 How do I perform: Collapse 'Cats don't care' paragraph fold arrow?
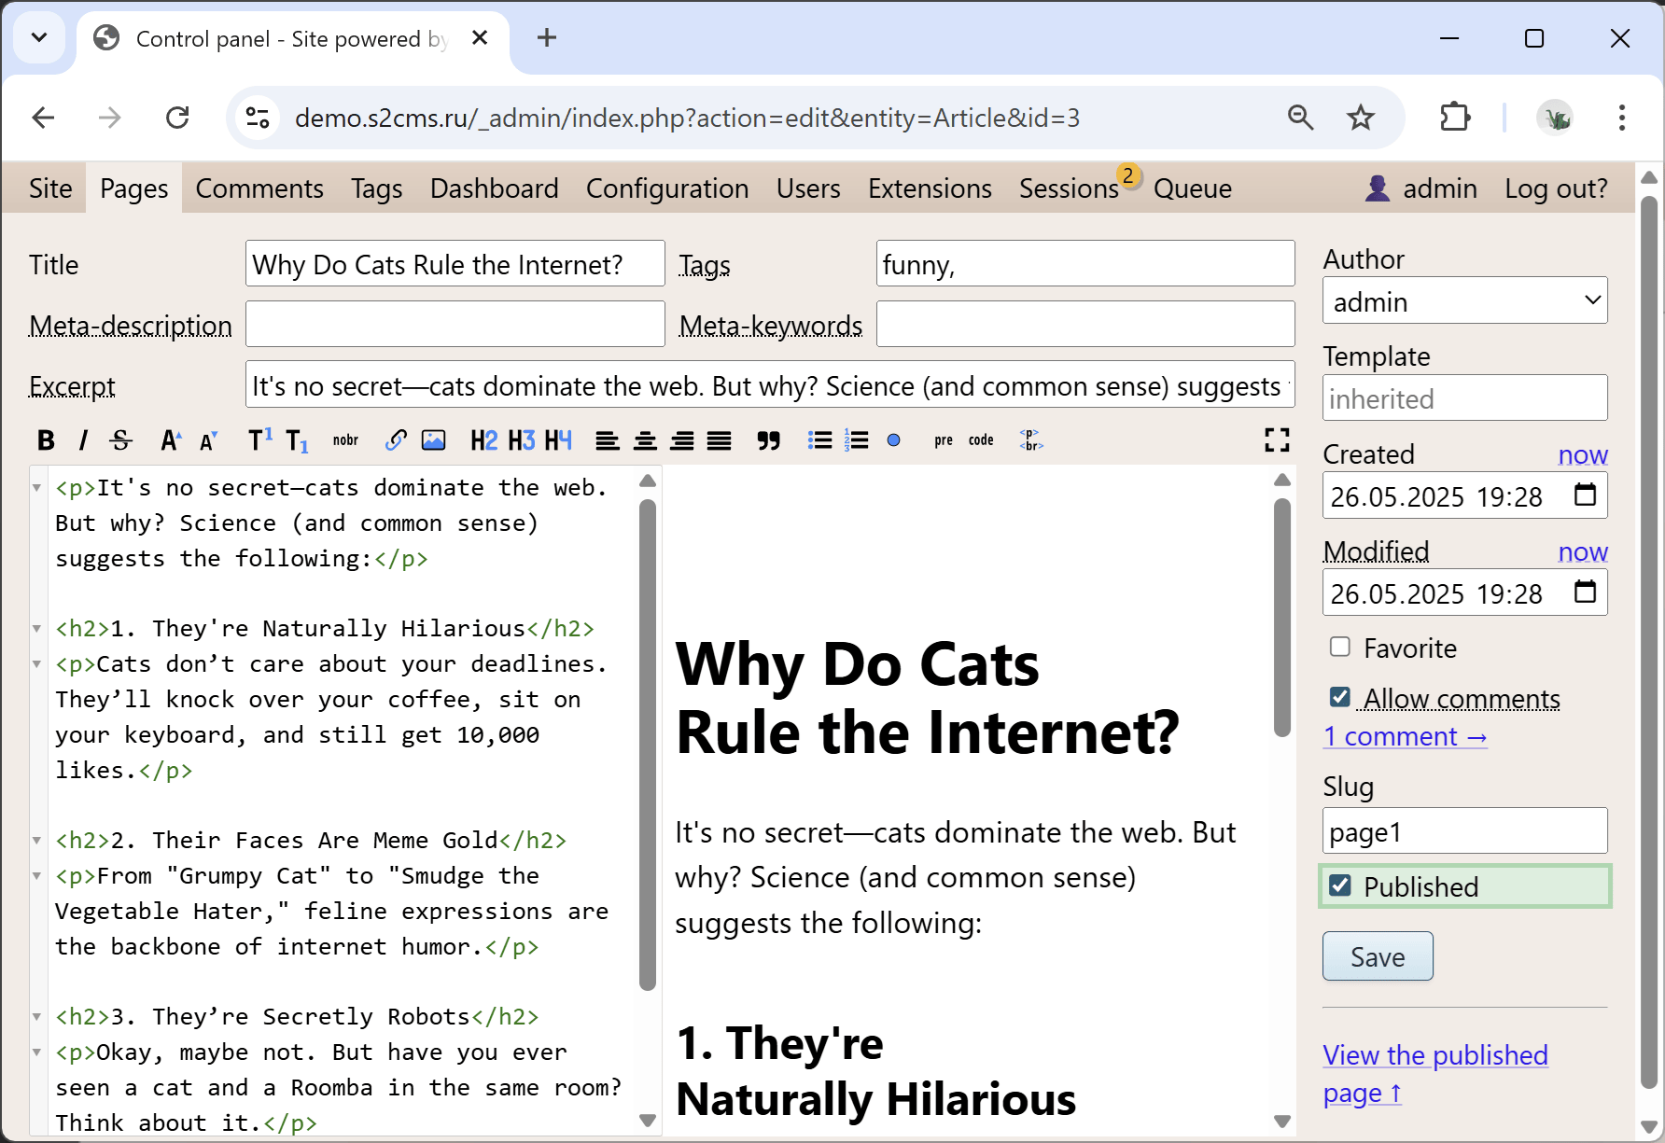pyautogui.click(x=37, y=664)
